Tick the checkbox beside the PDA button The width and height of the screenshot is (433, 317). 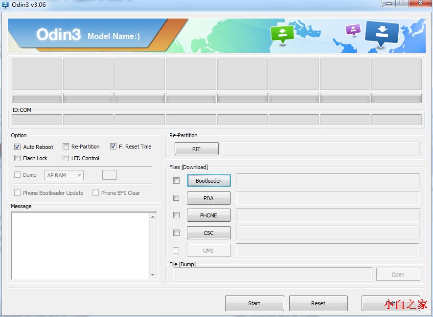tap(176, 198)
